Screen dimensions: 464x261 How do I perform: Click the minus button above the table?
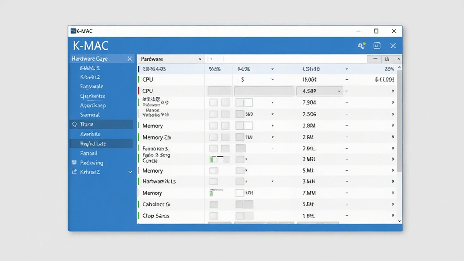[x=375, y=59]
